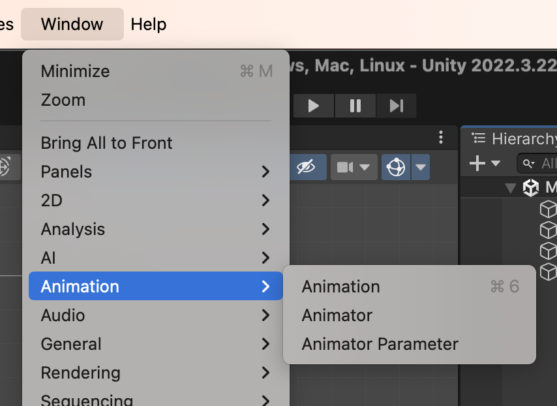Open the Scene camera settings dropdown
The width and height of the screenshot is (557, 406).
coord(353,168)
